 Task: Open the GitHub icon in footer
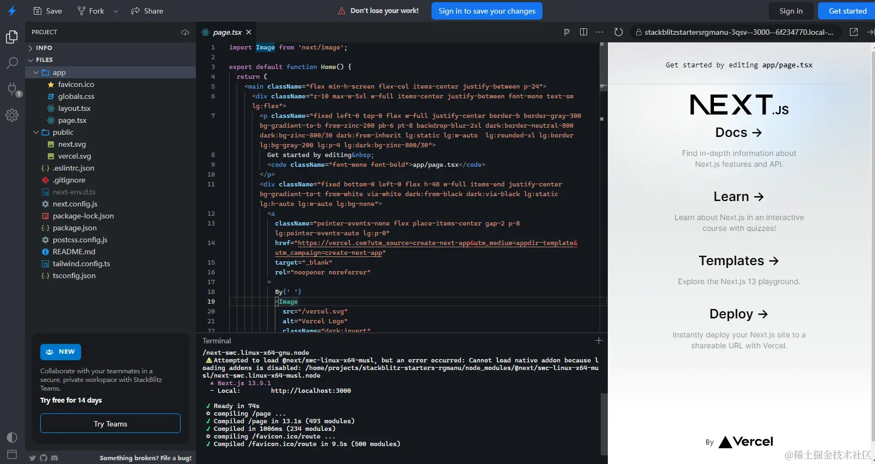click(x=44, y=458)
